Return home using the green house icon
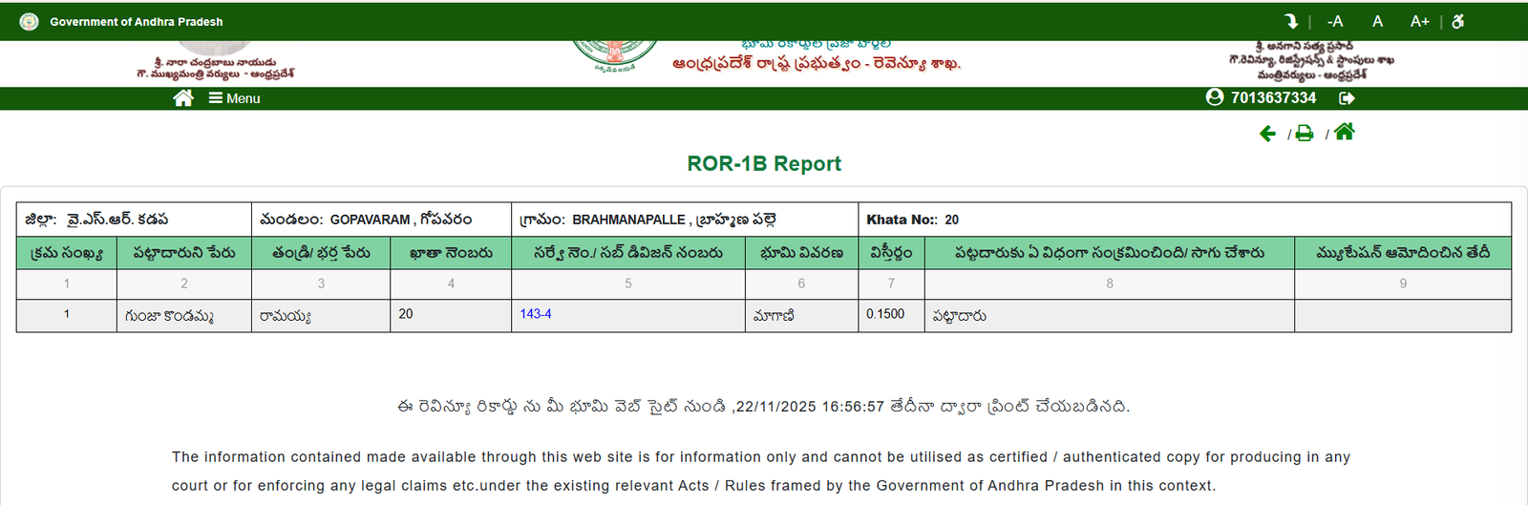The image size is (1528, 505). click(1345, 132)
